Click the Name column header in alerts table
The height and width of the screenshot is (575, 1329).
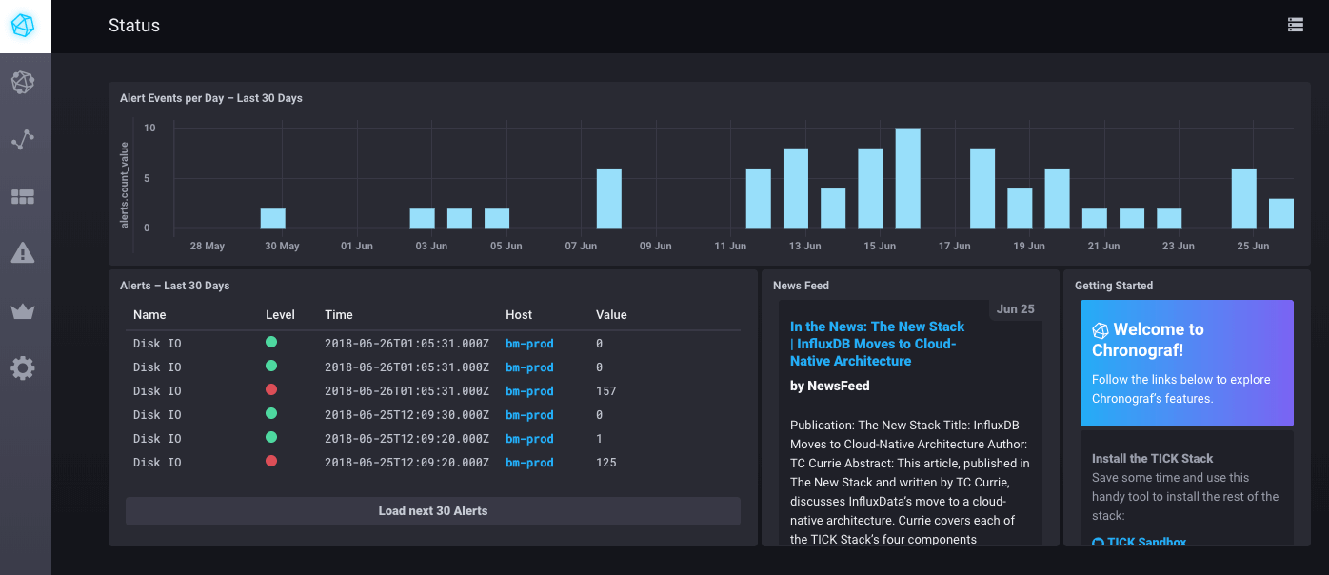coord(149,315)
